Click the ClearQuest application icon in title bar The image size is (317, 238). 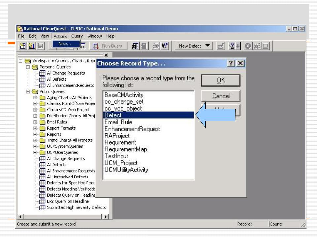[x=20, y=29]
